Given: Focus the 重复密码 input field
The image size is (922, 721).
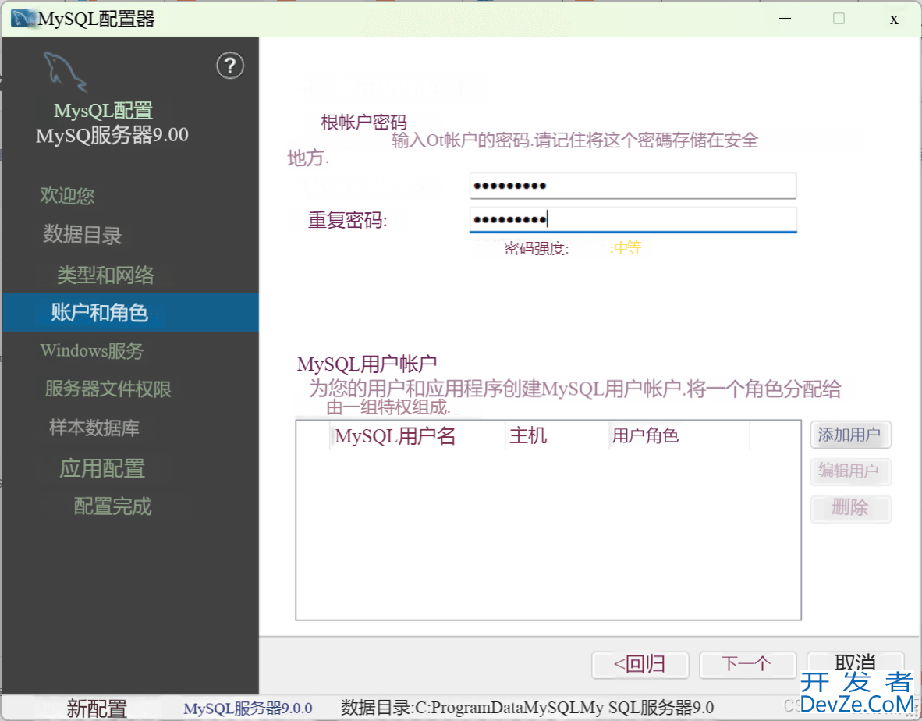Looking at the screenshot, I should pyautogui.click(x=633, y=219).
